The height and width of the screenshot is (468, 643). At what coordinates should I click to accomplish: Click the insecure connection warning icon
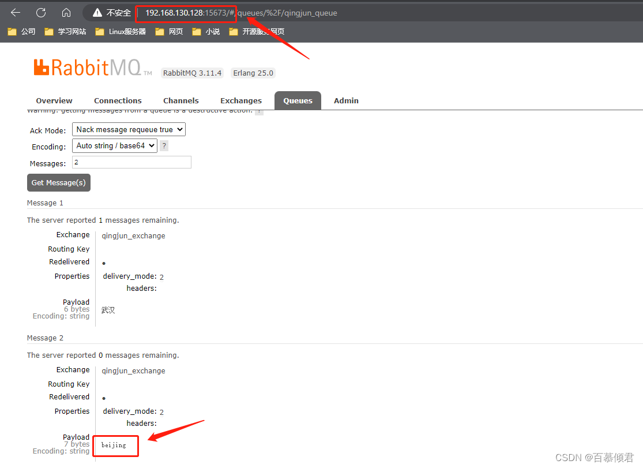click(97, 13)
